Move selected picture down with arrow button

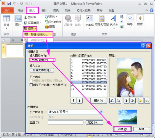pyautogui.click(x=80, y=101)
